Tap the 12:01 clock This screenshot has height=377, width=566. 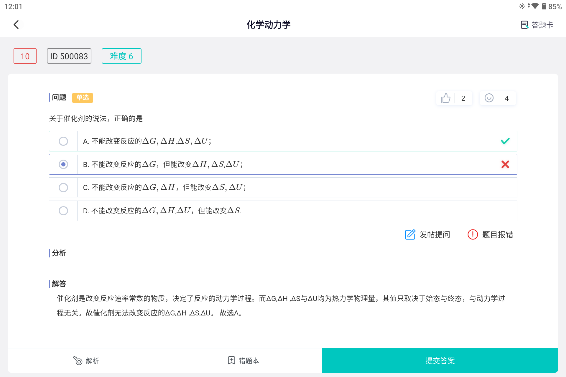tap(13, 6)
